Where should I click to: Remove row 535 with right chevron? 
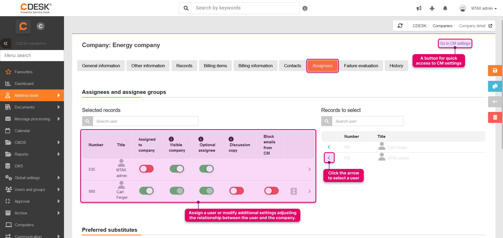coord(309,169)
